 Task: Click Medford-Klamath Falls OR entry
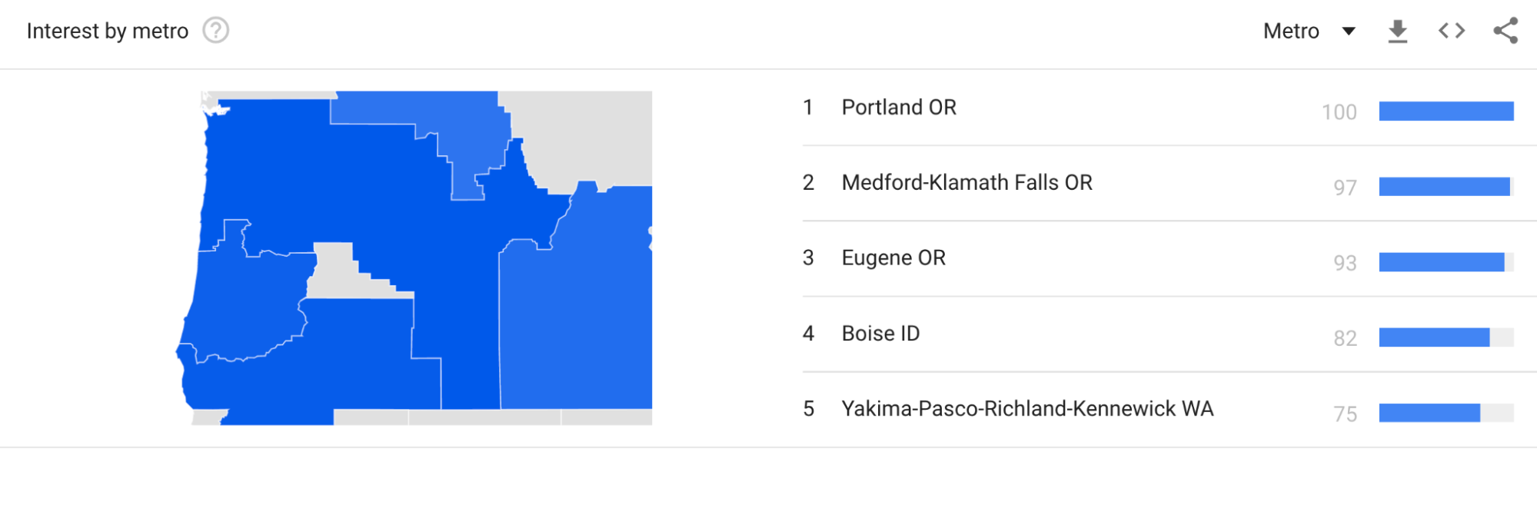(966, 182)
